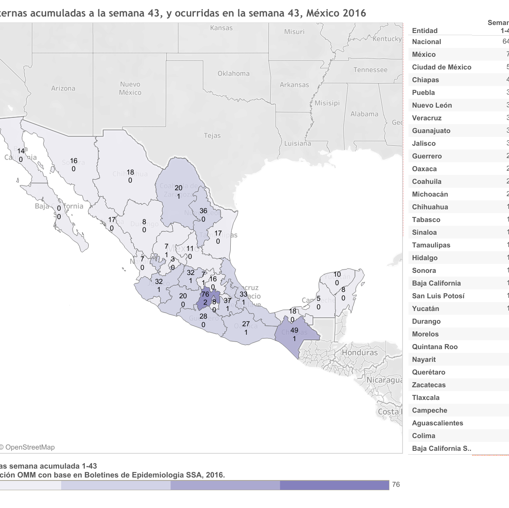Select Ciudad de México in the table
The height and width of the screenshot is (508, 509).
442,67
